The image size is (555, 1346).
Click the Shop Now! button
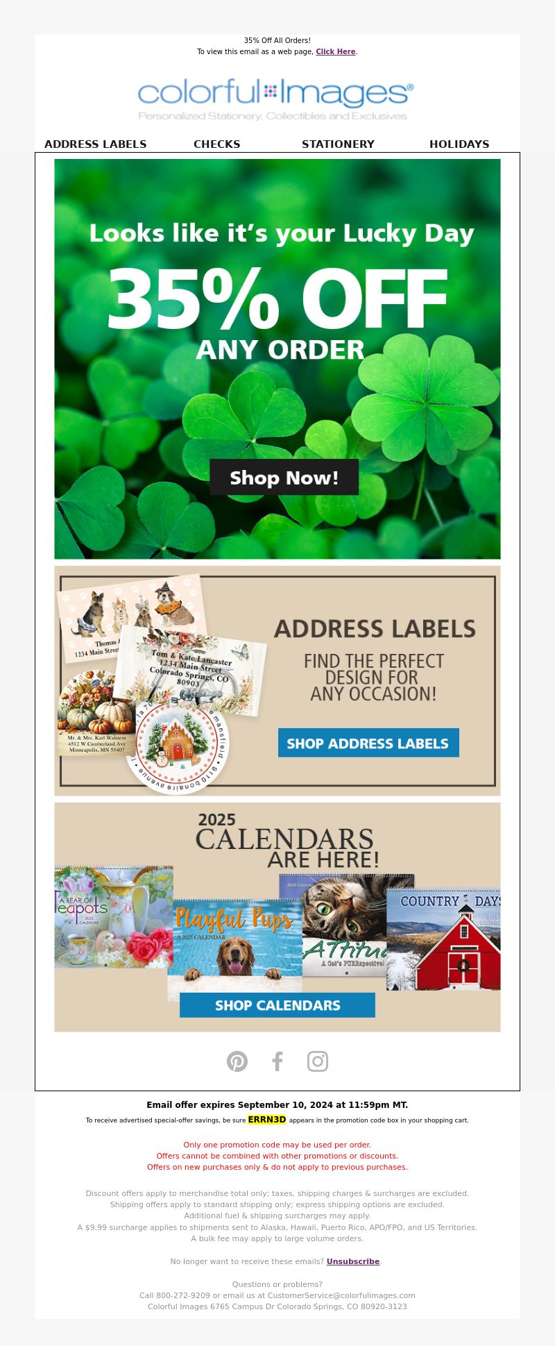point(284,477)
